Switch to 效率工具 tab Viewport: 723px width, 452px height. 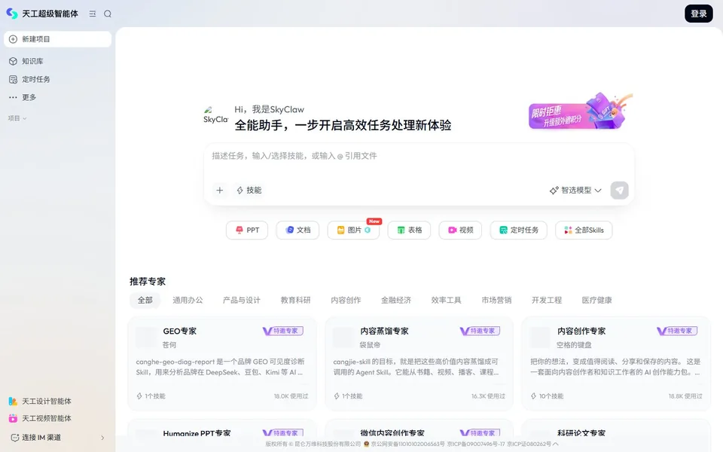pos(447,301)
